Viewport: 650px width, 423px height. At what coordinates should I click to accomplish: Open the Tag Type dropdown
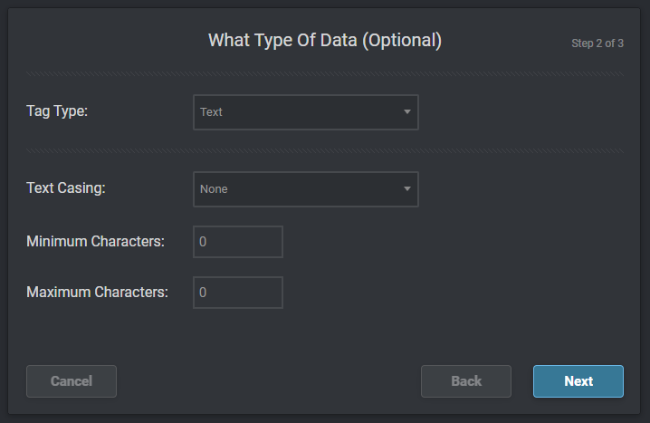(306, 112)
